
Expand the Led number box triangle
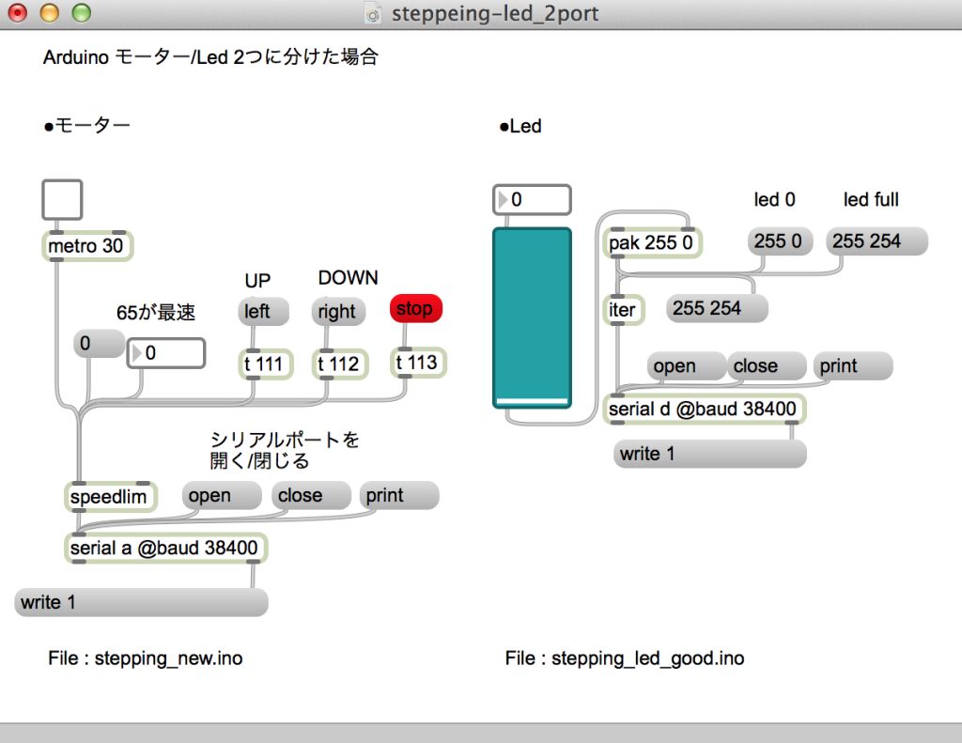[x=501, y=199]
